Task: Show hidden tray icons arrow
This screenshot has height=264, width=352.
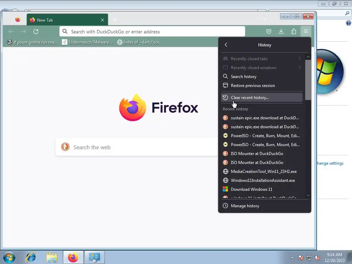Action: click(x=292, y=257)
